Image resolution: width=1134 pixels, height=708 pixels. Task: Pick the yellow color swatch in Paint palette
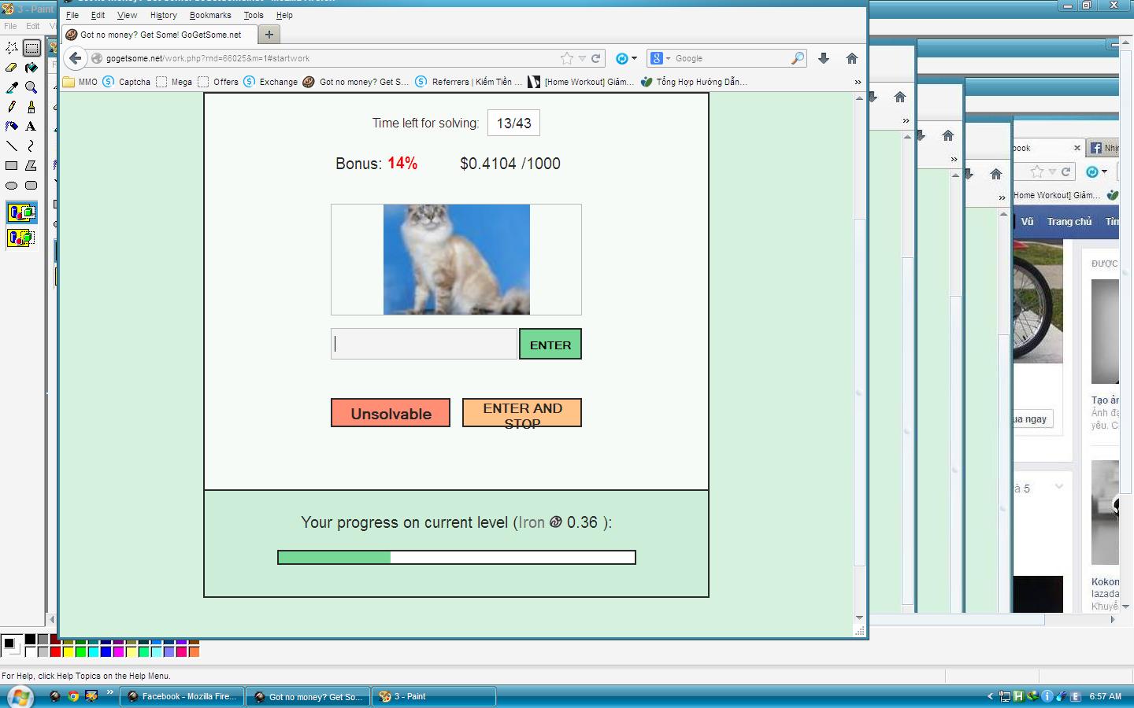tap(68, 651)
